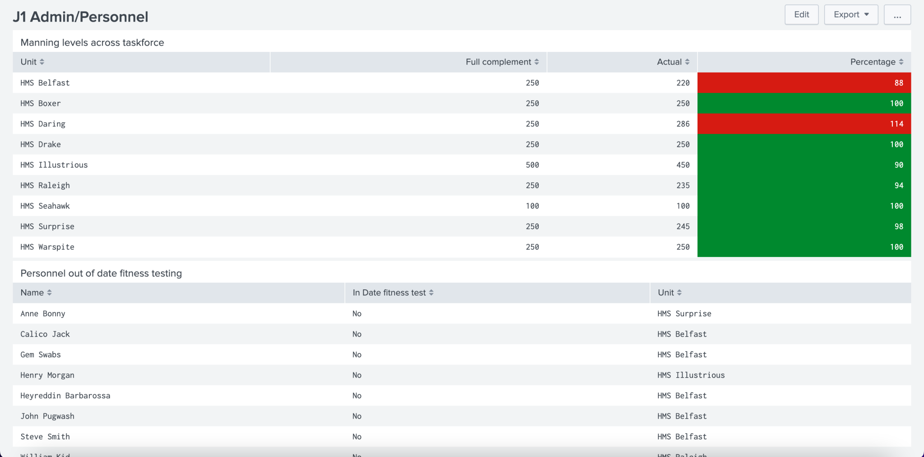924x457 pixels.
Task: Open the Export dropdown
Action: coord(850,14)
